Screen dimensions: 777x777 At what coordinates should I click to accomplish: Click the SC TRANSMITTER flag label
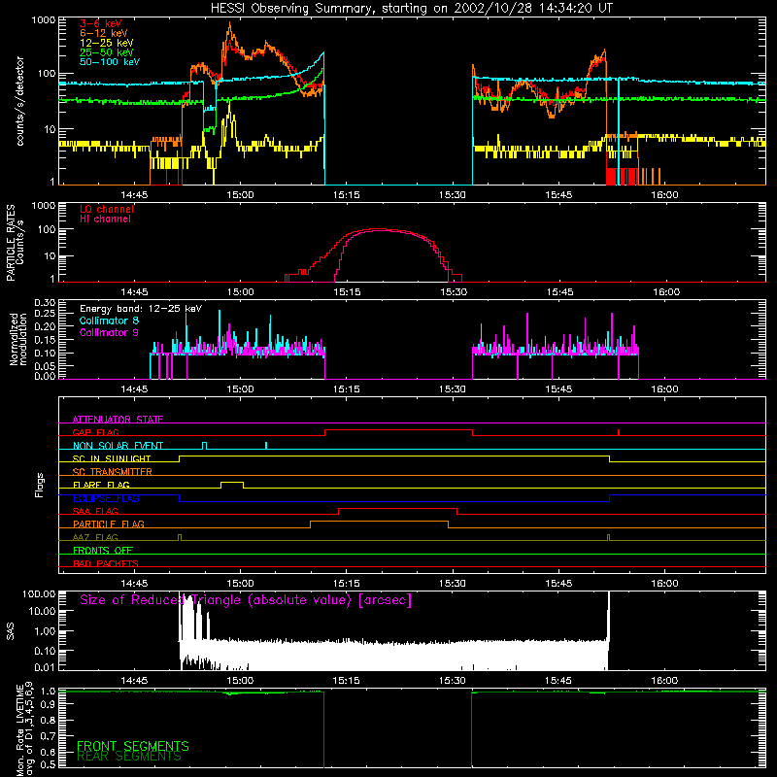coord(112,471)
